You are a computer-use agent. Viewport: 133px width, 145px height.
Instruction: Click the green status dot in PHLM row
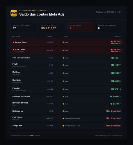[63, 65]
